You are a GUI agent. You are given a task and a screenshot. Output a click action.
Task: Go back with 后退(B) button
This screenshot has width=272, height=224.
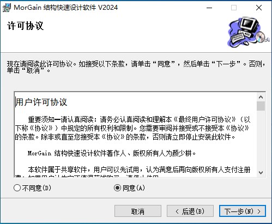190,211
